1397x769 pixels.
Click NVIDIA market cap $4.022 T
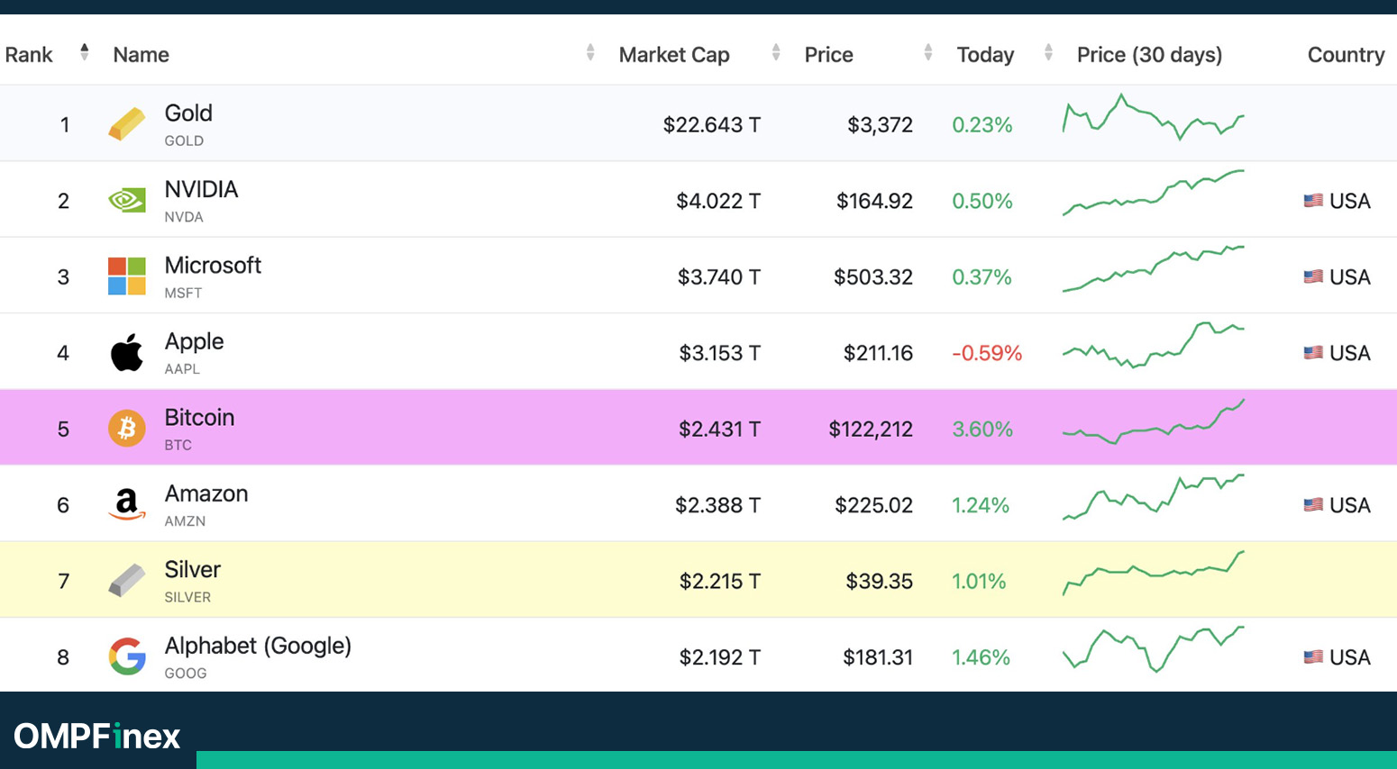718,201
